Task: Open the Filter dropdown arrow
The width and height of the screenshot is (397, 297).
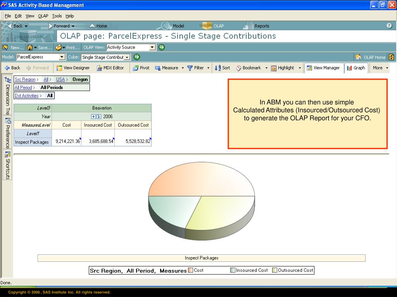Action: tap(208, 68)
